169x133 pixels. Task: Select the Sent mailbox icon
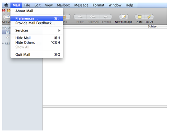tap(8, 37)
